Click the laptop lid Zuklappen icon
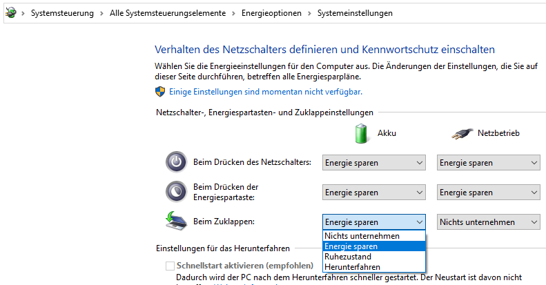This screenshot has width=546, height=285. click(x=176, y=220)
